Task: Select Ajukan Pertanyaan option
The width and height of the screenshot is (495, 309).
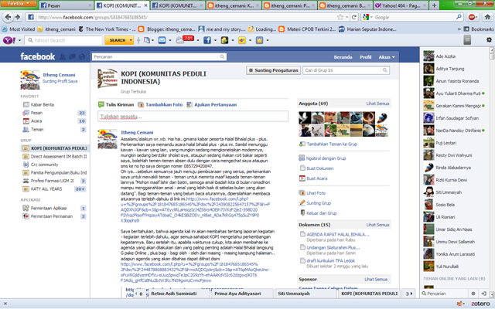Action: pyautogui.click(x=211, y=104)
